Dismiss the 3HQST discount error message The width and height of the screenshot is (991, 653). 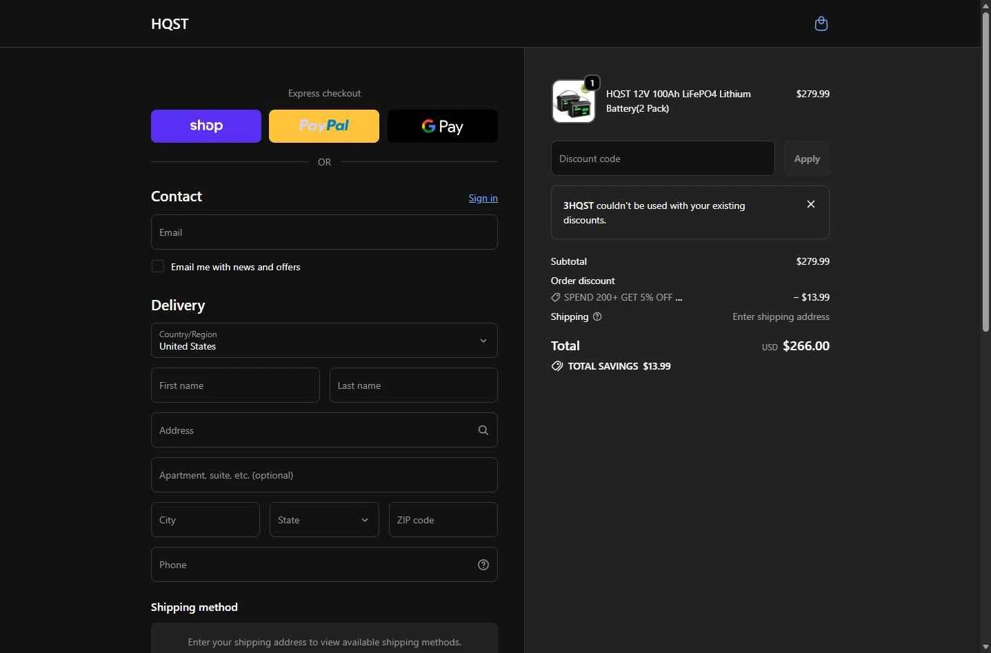click(811, 204)
